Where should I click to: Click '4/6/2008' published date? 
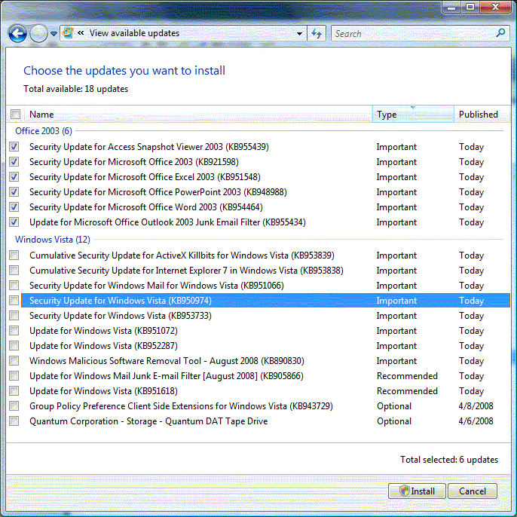[x=476, y=421]
